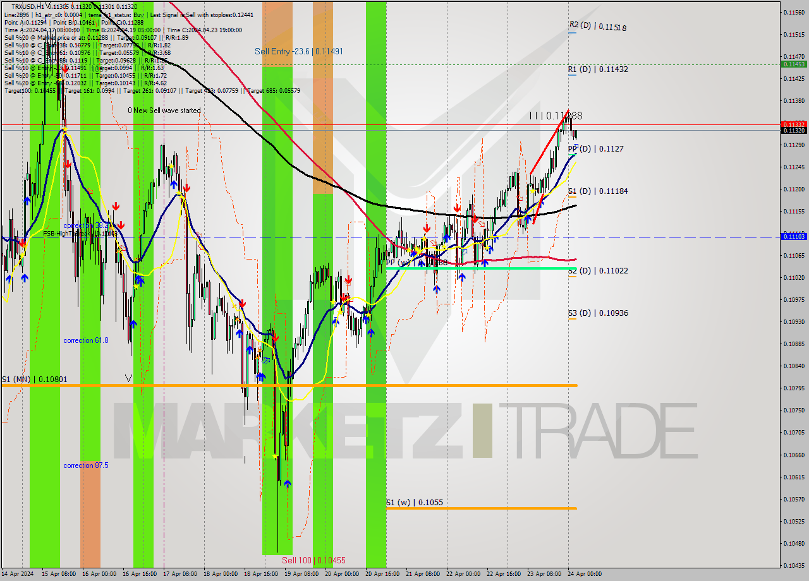809x581 pixels.
Task: Click the current price tag 0.11320
Action: [x=794, y=130]
